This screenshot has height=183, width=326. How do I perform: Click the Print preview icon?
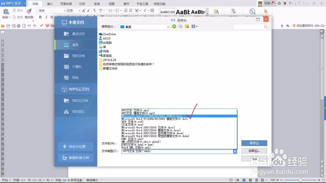(x=24, y=26)
